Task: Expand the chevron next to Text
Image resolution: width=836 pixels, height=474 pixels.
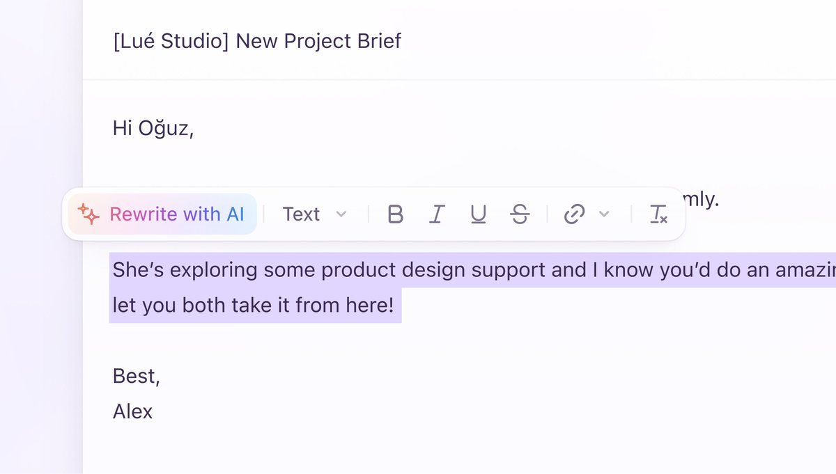Action: pyautogui.click(x=341, y=214)
